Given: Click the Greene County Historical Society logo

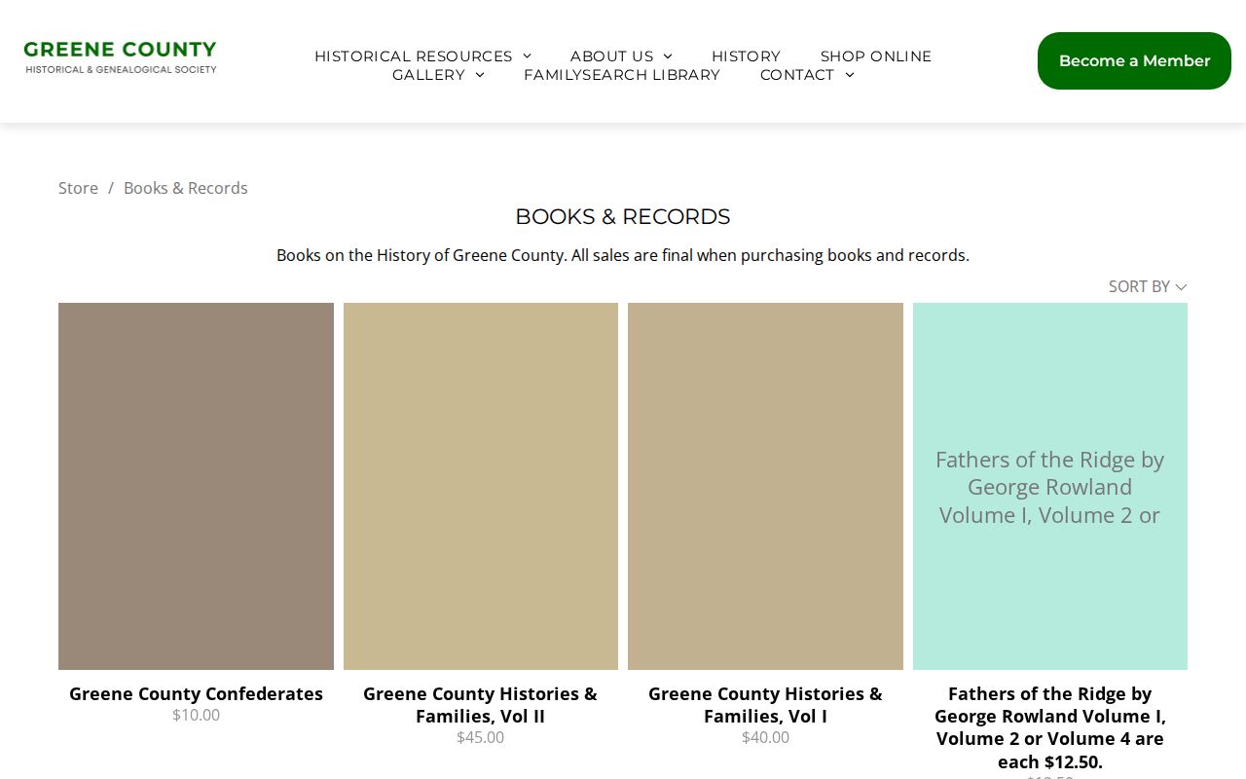Looking at the screenshot, I should 120,58.
